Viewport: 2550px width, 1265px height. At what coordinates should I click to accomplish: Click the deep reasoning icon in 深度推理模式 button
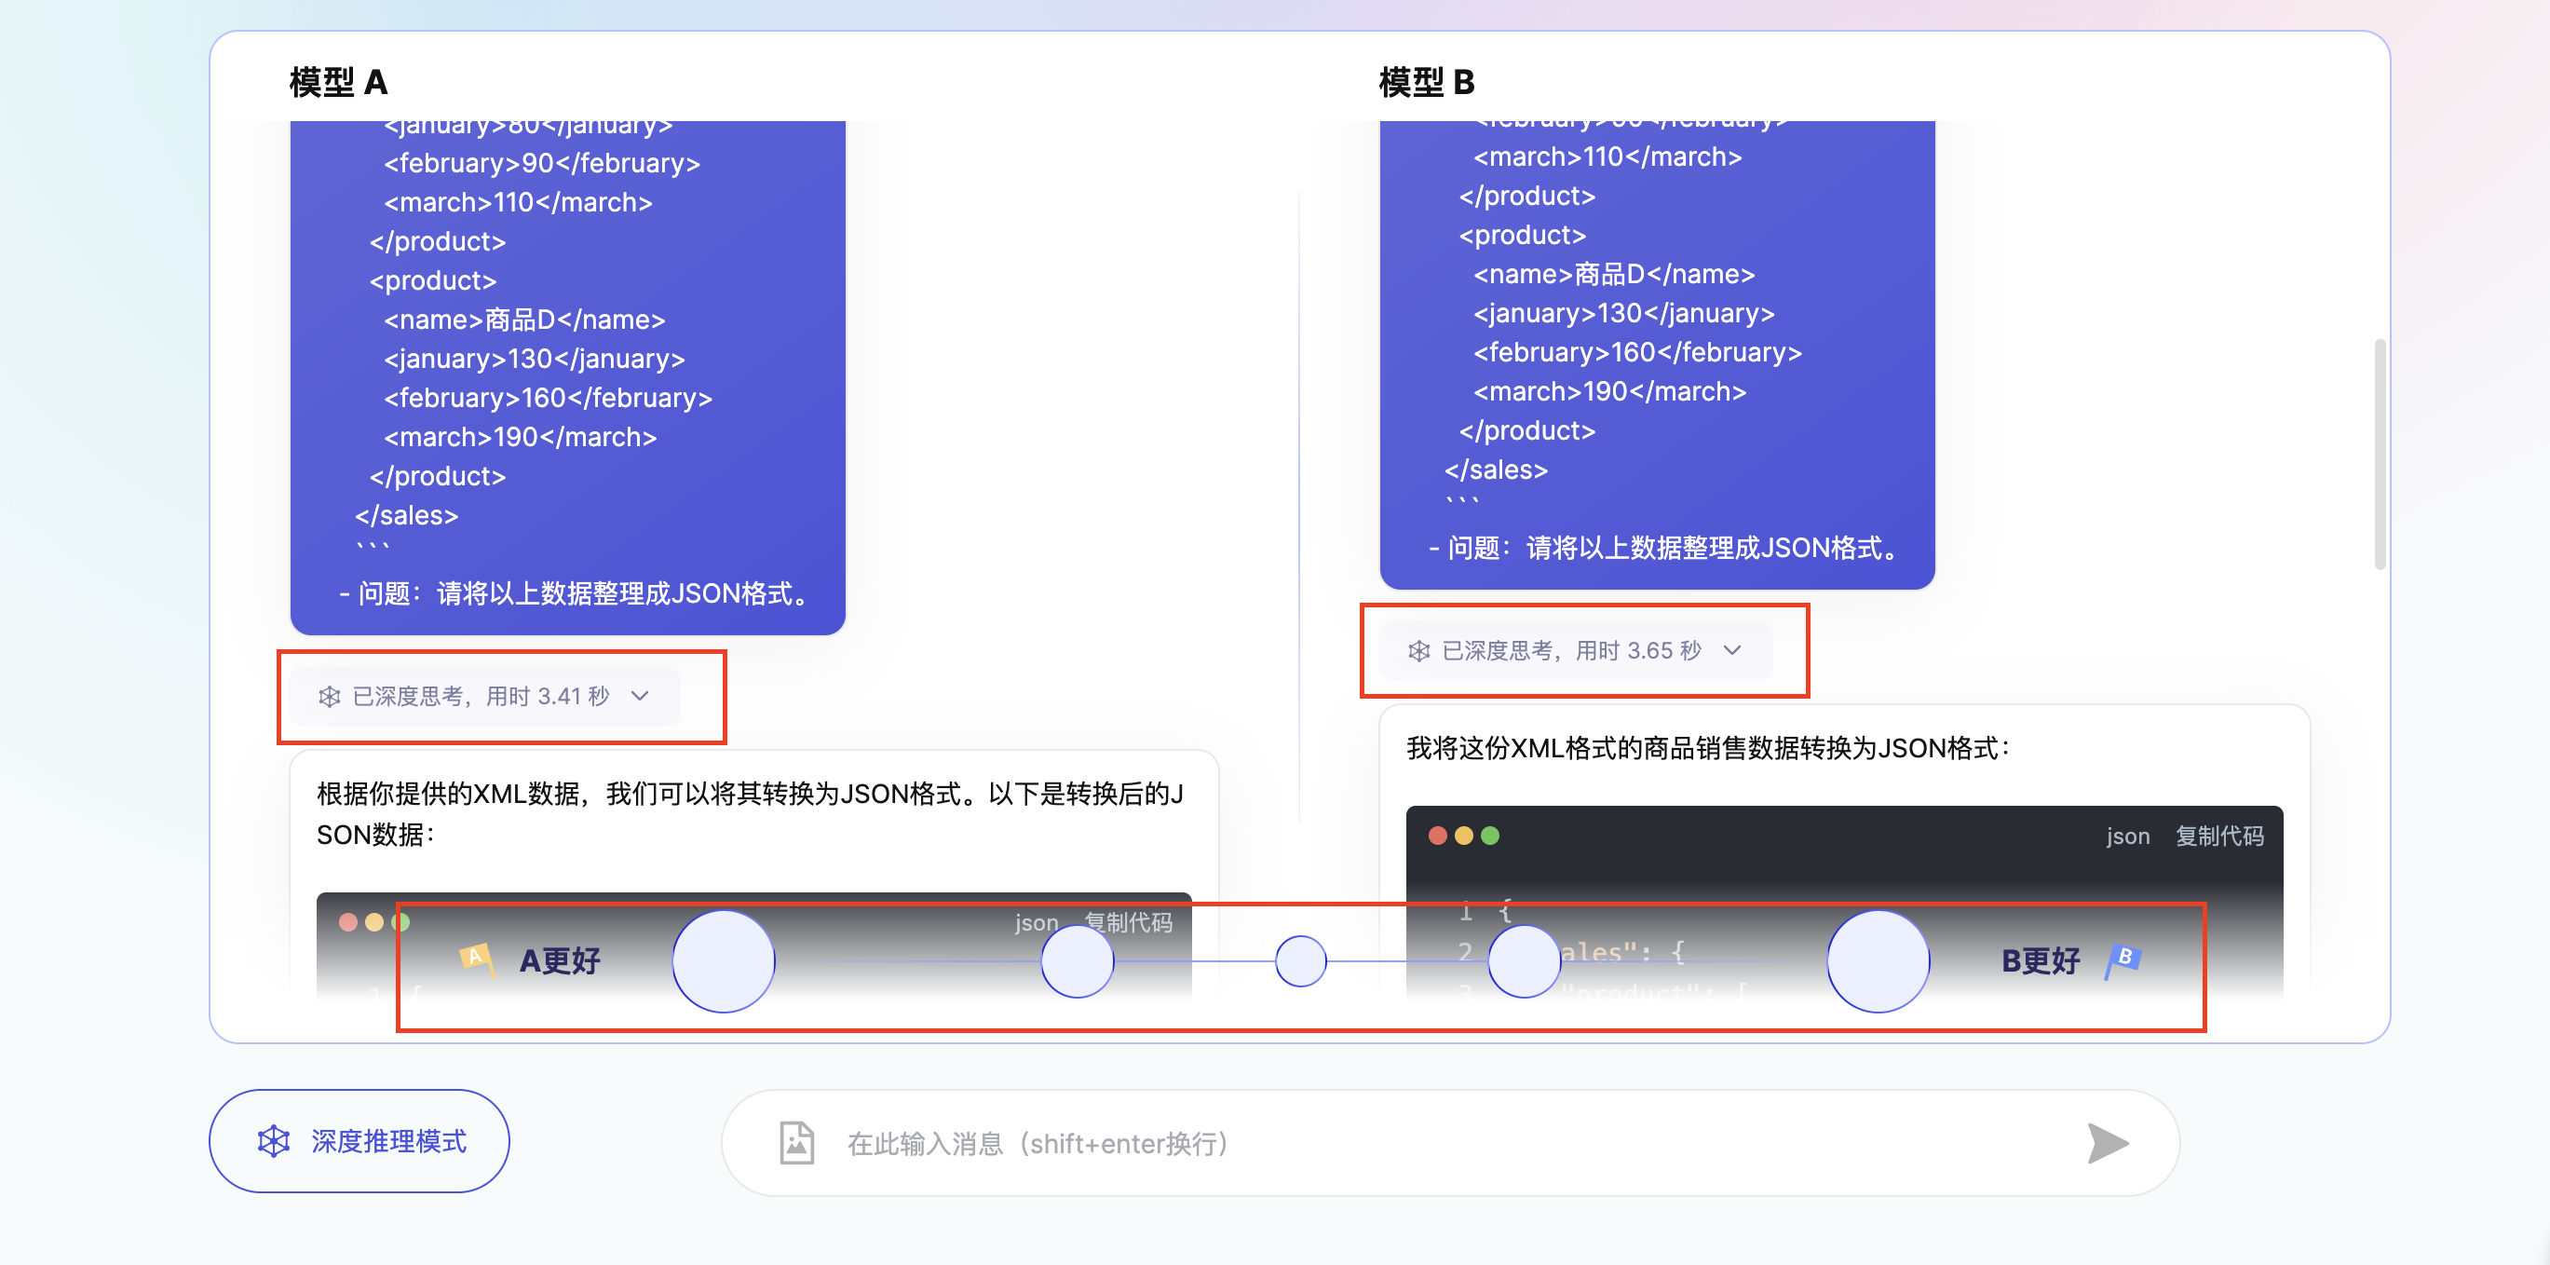(x=273, y=1141)
